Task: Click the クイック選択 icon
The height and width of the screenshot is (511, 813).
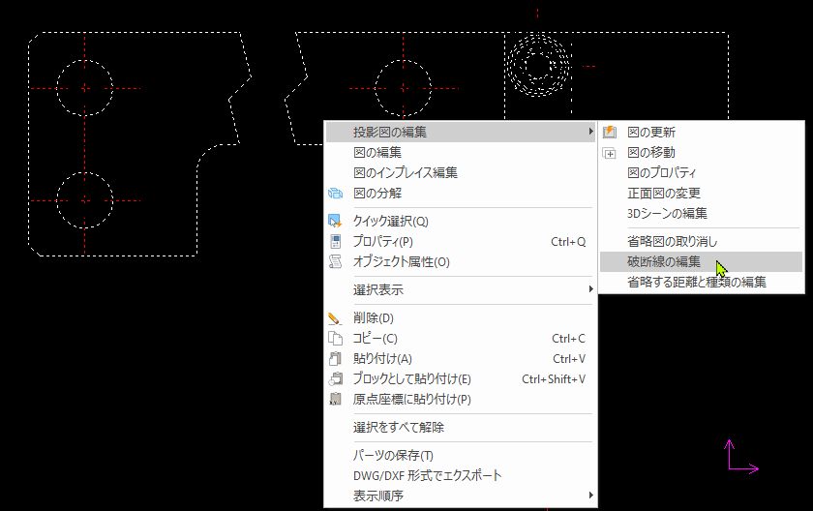Action: [335, 222]
